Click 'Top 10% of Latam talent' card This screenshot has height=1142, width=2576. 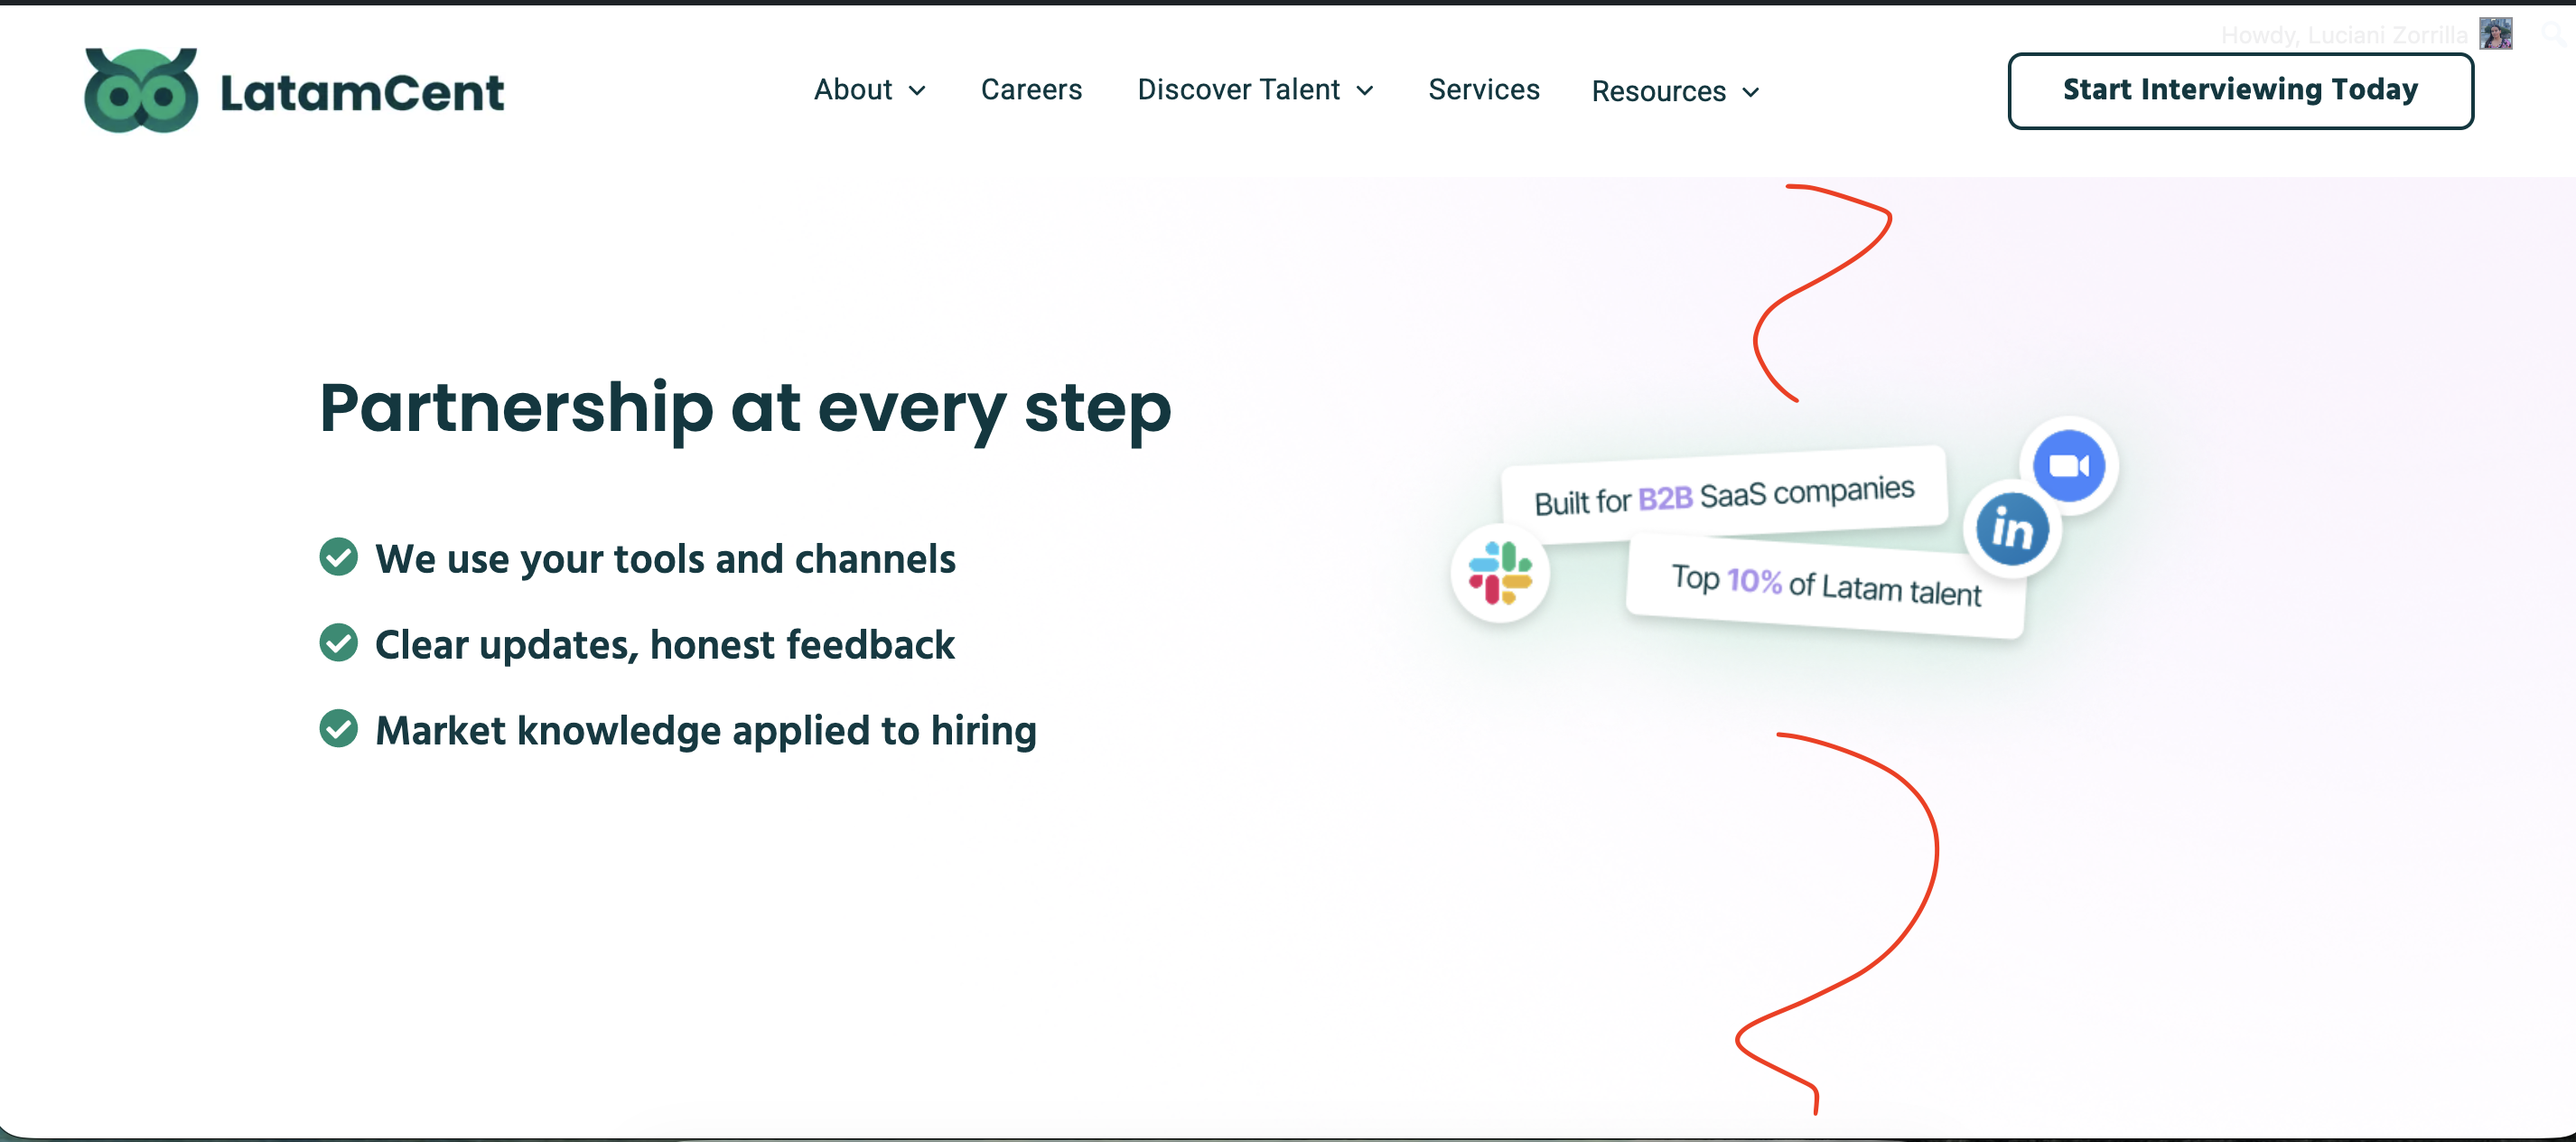pos(1825,586)
